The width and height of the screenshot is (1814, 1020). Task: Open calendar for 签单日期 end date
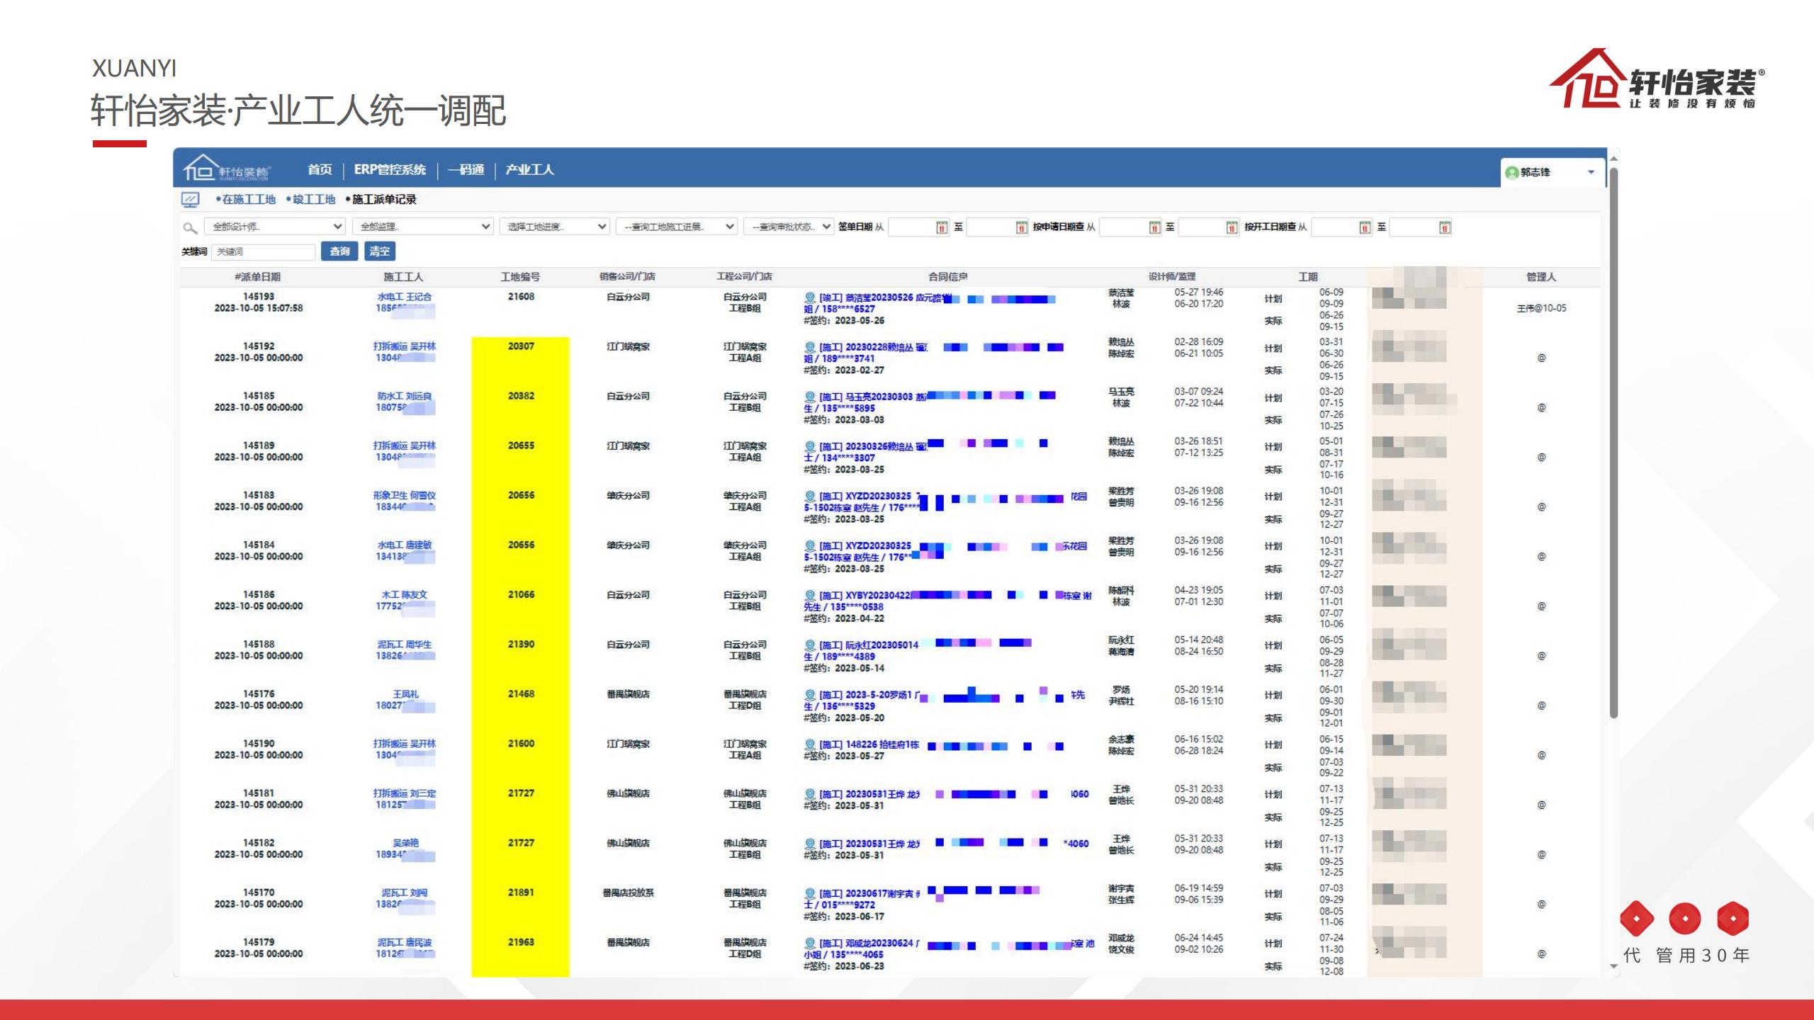1021,227
